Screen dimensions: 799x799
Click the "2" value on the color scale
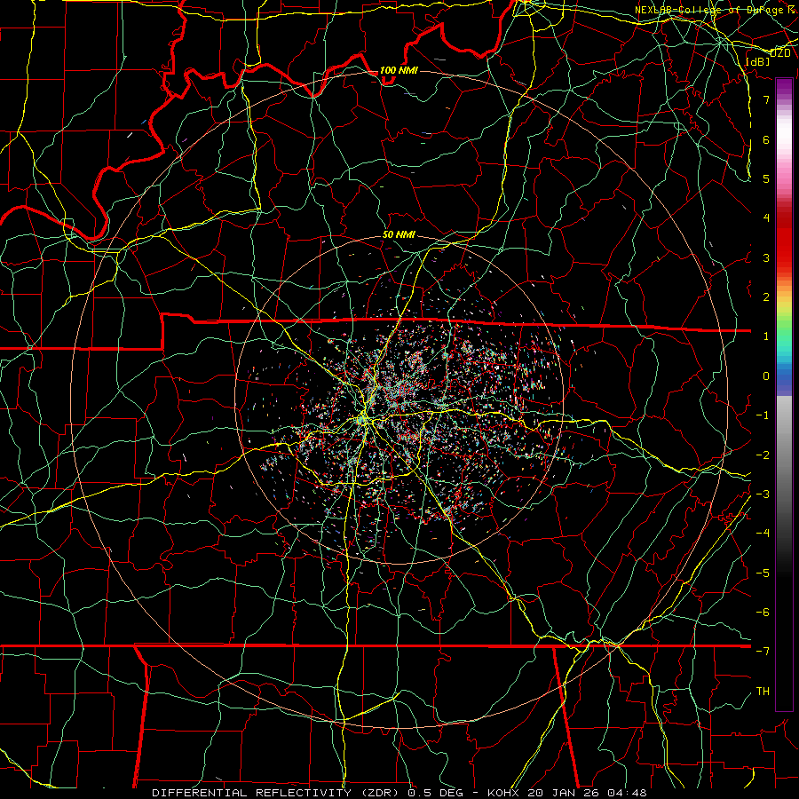click(x=766, y=297)
